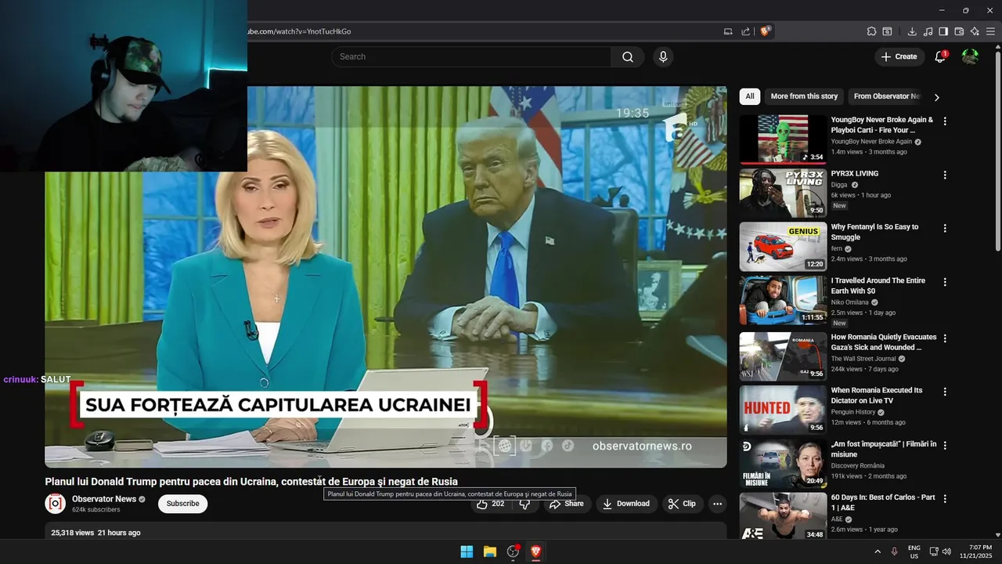
Task: Click the Clip scissors button
Action: point(682,504)
